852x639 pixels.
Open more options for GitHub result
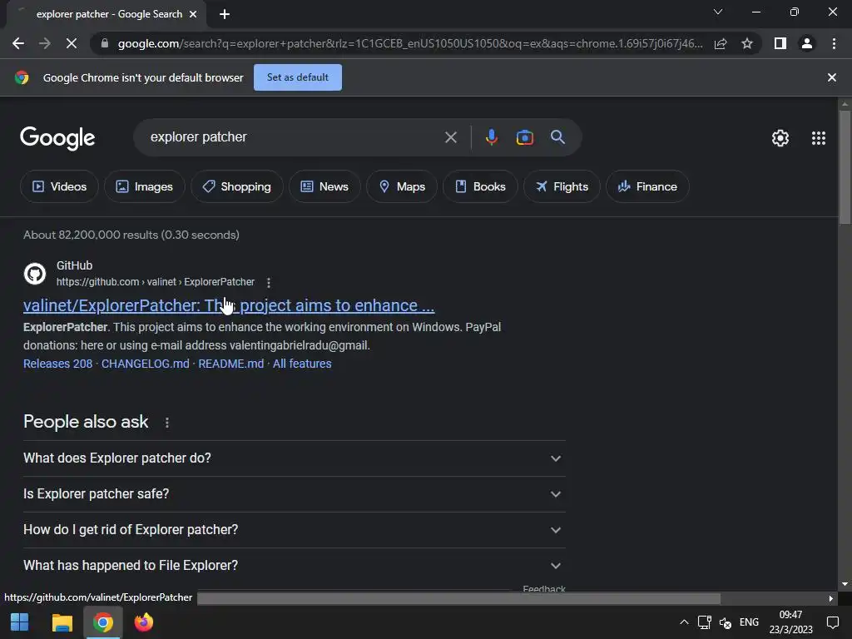[269, 283]
